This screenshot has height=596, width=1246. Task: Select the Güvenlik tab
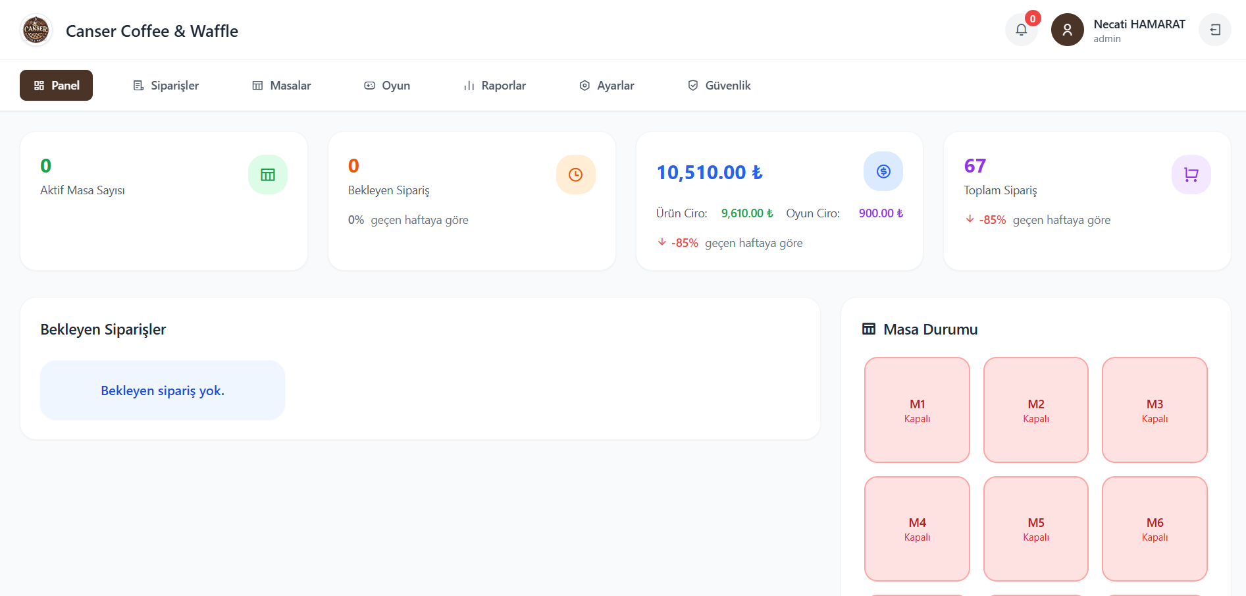719,86
